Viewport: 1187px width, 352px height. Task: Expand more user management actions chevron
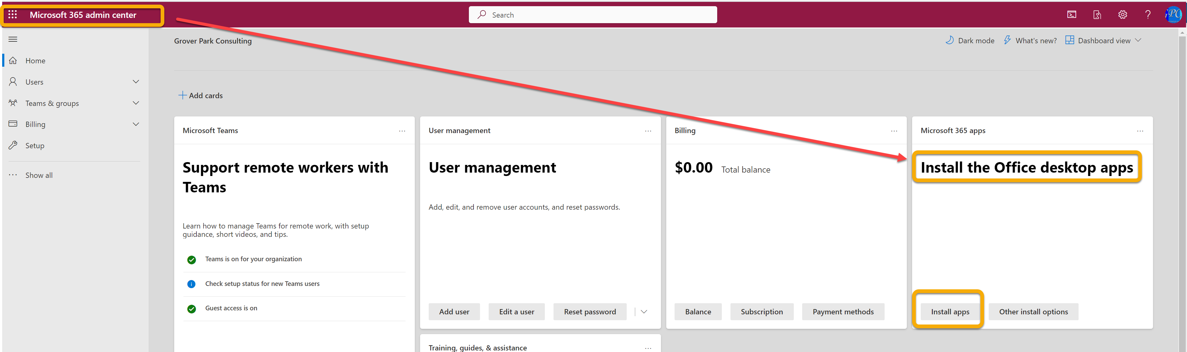point(644,312)
